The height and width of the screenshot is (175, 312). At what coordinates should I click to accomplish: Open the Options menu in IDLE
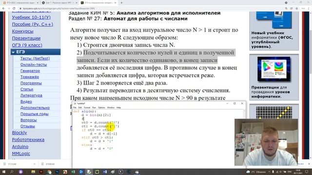(101, 107)
